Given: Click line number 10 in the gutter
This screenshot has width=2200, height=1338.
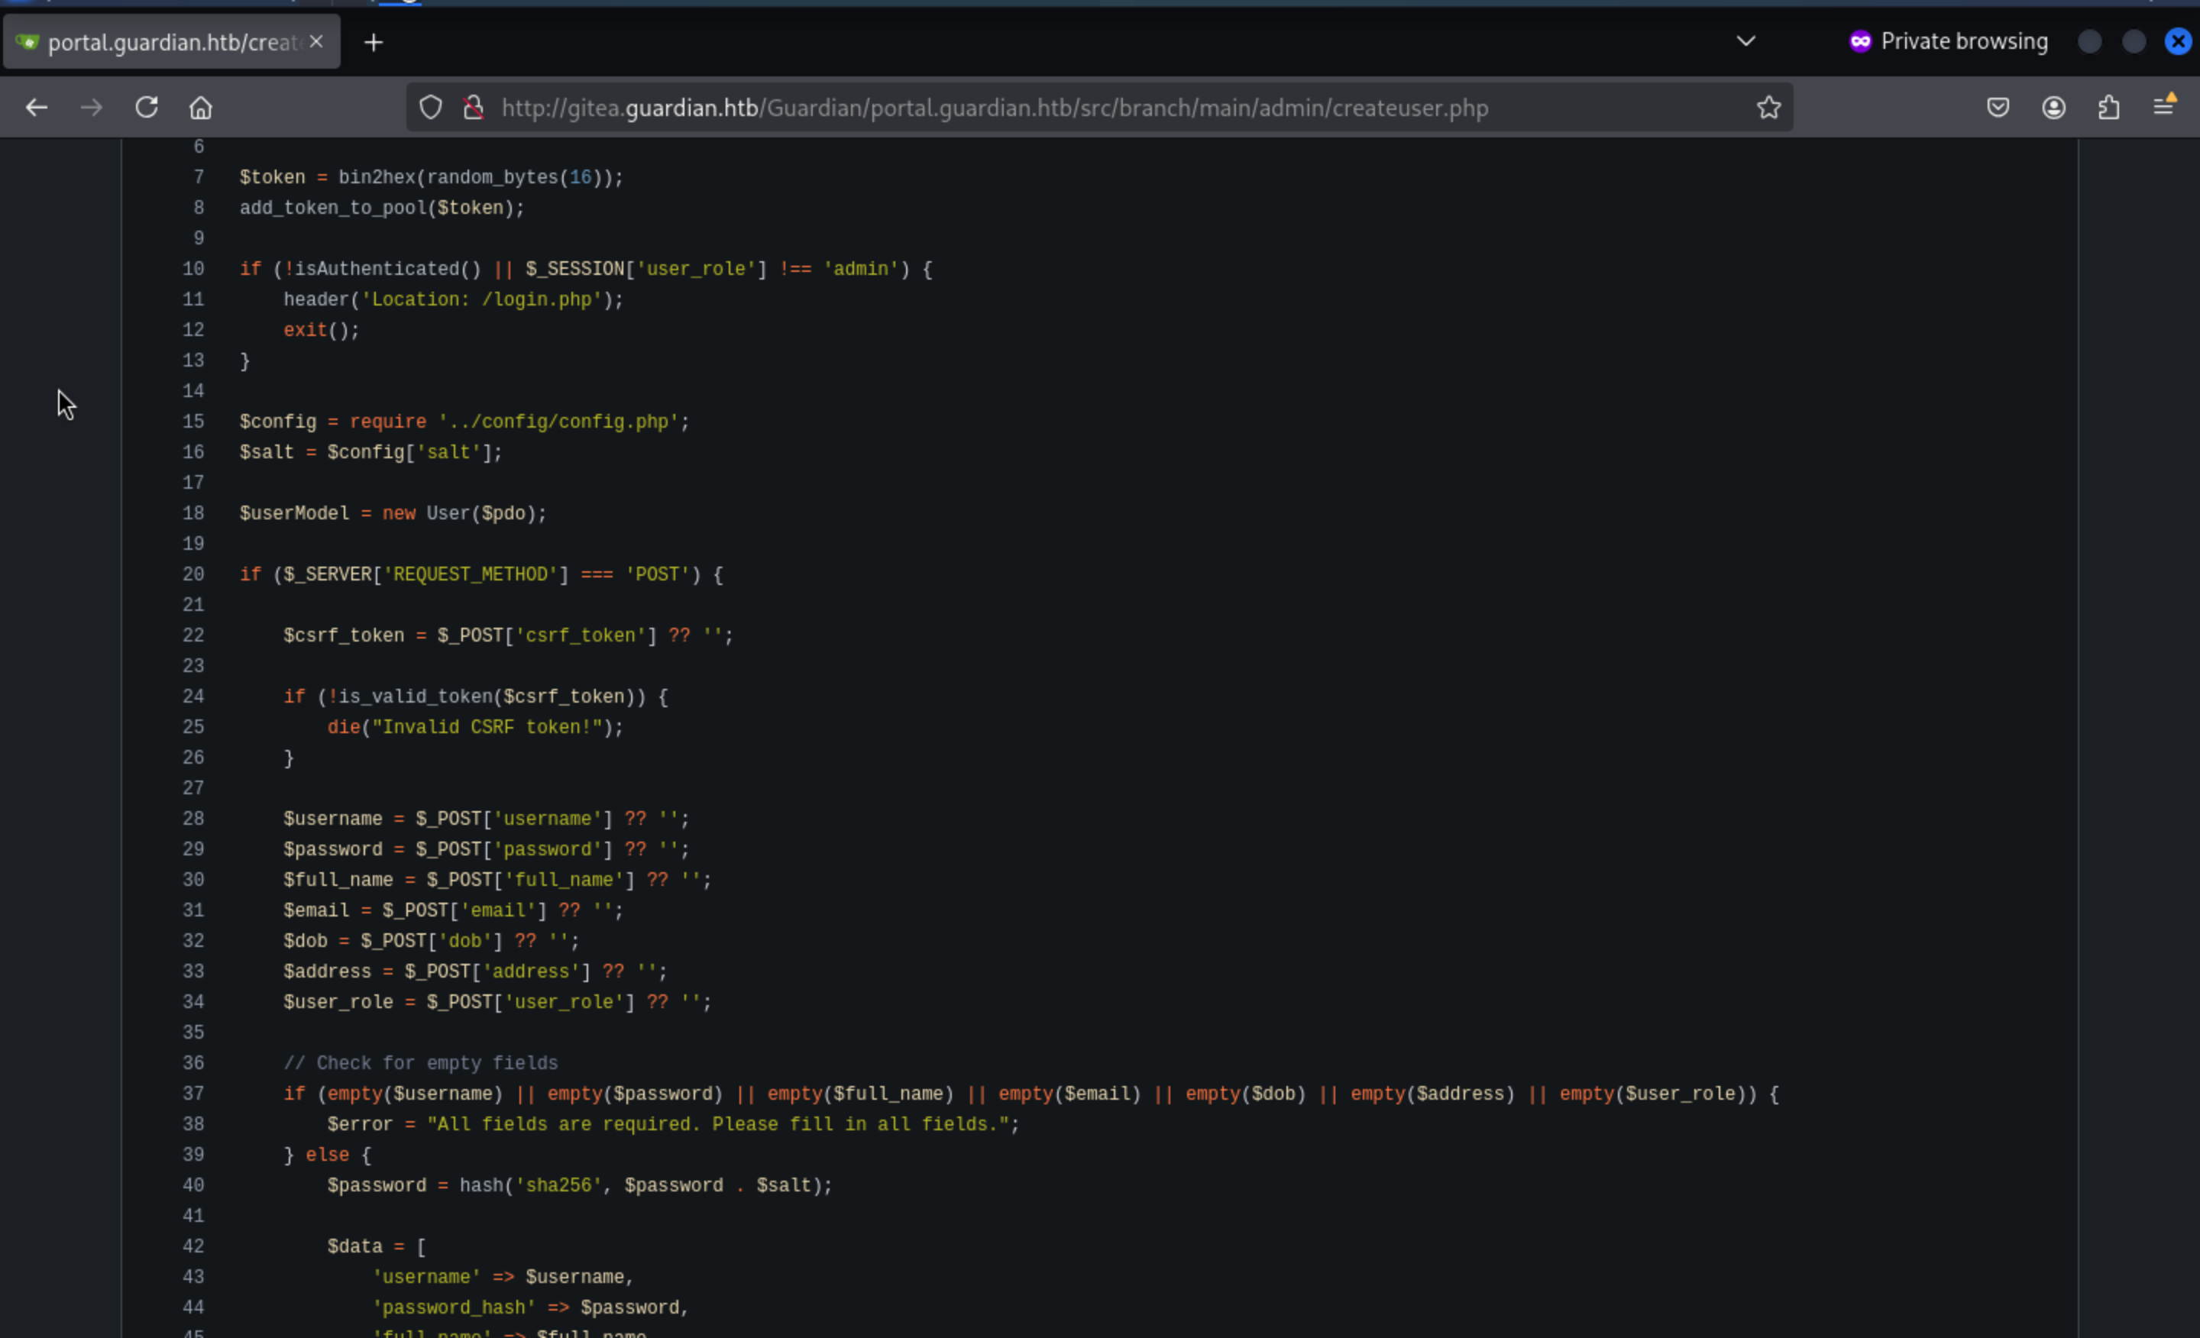Looking at the screenshot, I should (x=192, y=269).
